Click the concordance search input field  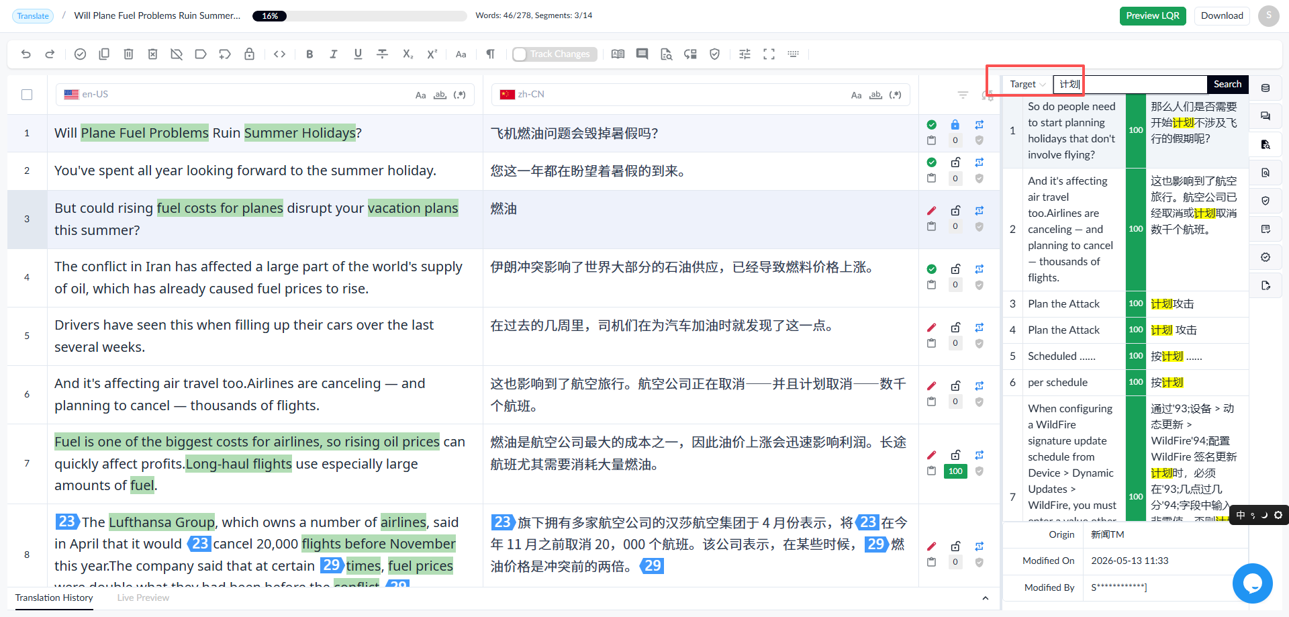click(1131, 84)
